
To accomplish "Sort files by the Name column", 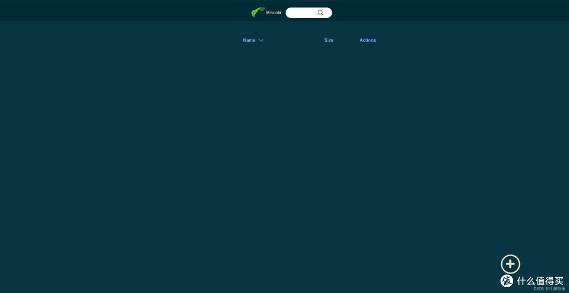I will click(249, 40).
